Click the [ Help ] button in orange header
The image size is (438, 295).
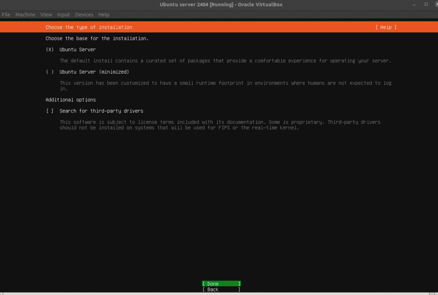tap(386, 27)
